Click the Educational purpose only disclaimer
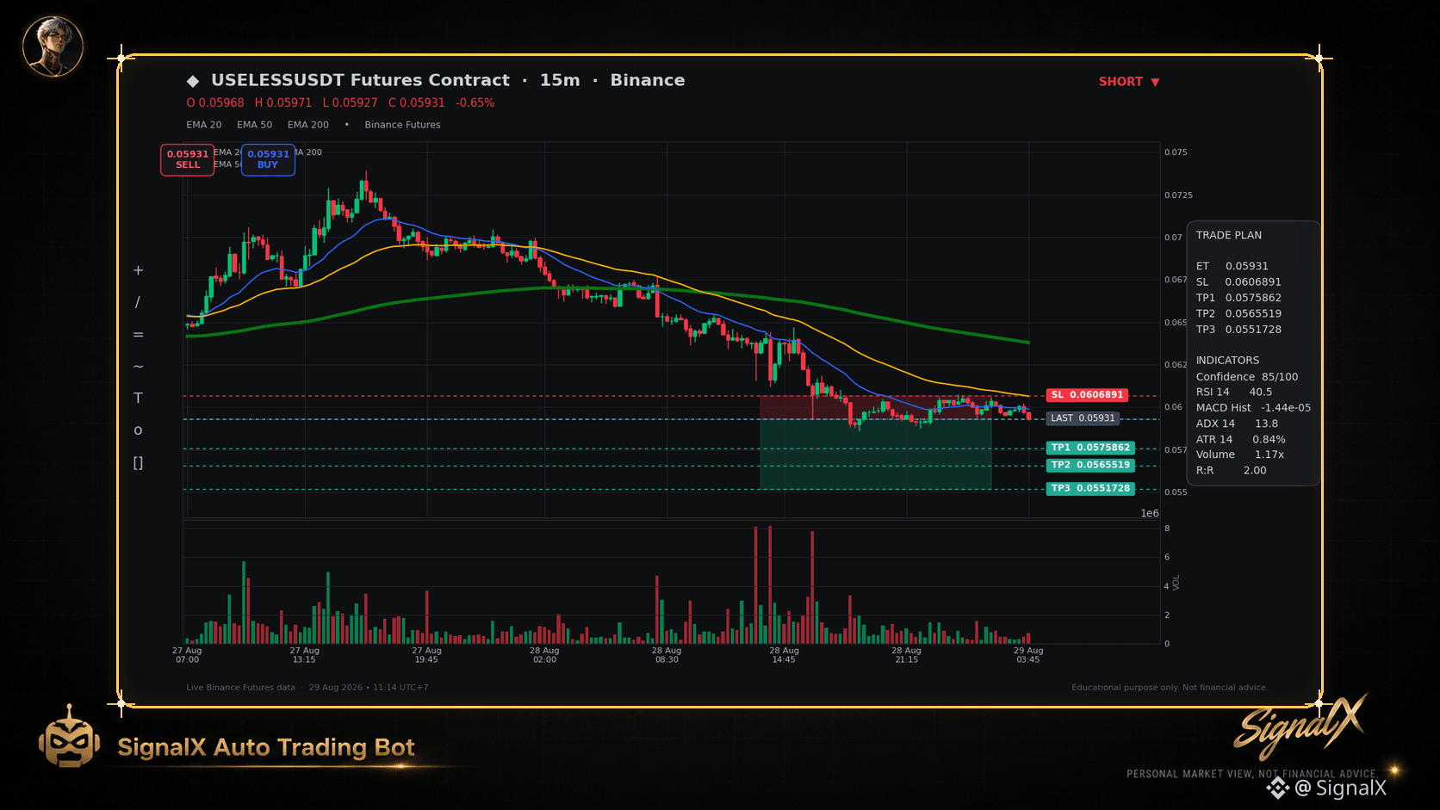The height and width of the screenshot is (810, 1440). (x=1170, y=688)
